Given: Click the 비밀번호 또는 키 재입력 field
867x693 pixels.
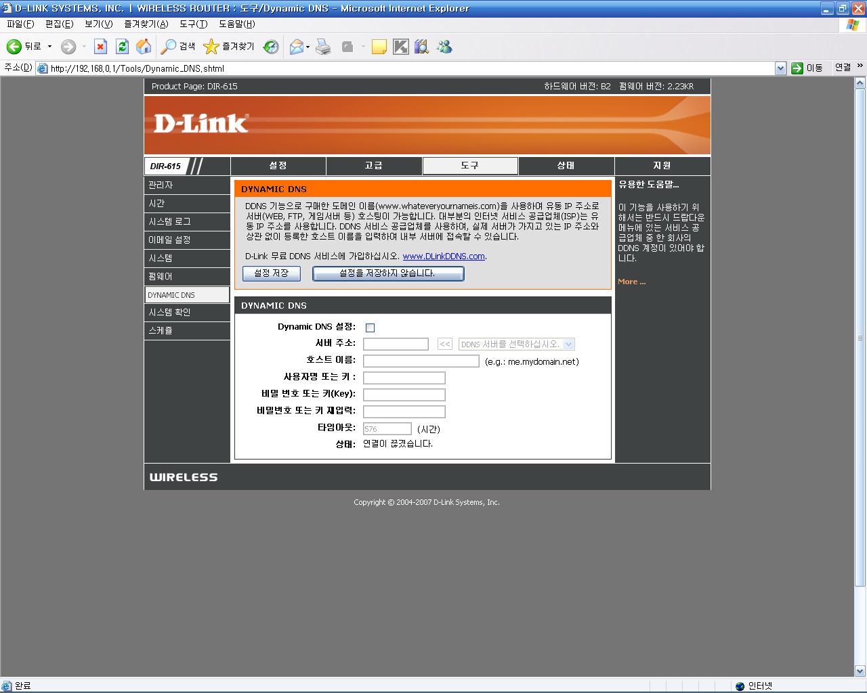Looking at the screenshot, I should [404, 411].
